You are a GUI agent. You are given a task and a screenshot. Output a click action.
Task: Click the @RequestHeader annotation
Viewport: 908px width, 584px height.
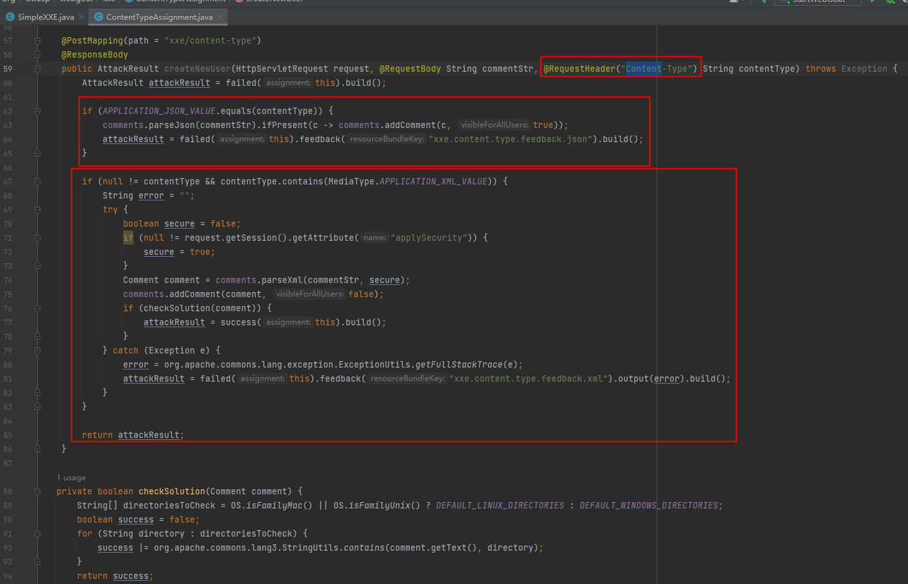[x=580, y=69]
